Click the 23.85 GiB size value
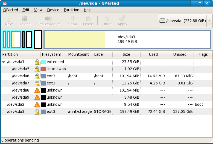The height and width of the screenshot is (144, 213). 130,62
